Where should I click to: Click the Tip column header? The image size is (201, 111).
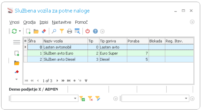(x=94, y=41)
